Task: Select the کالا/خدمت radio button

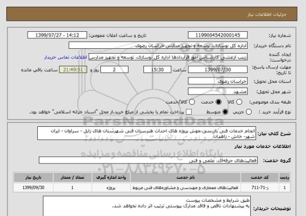Action: pos(192,102)
